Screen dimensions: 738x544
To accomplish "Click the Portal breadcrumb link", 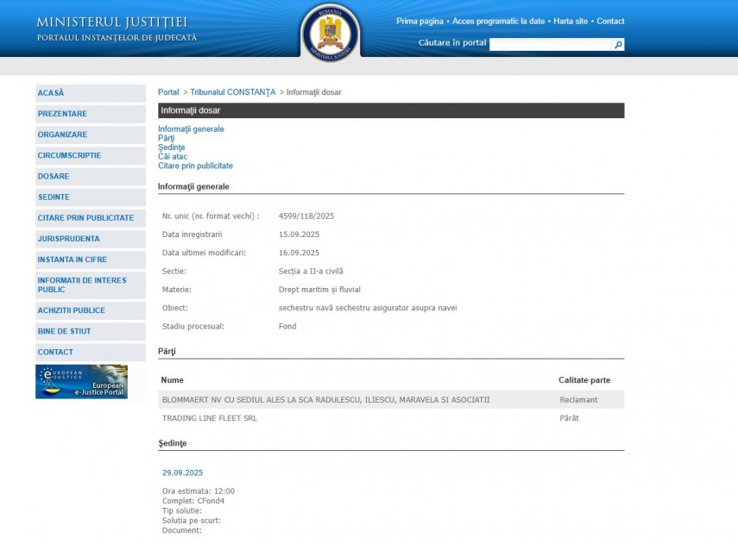I will coord(168,92).
